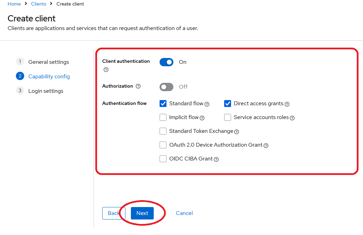Open the Home breadcrumb link

[14, 4]
